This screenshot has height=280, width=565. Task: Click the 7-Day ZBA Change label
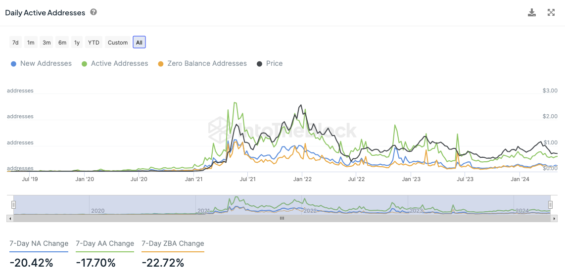(173, 243)
